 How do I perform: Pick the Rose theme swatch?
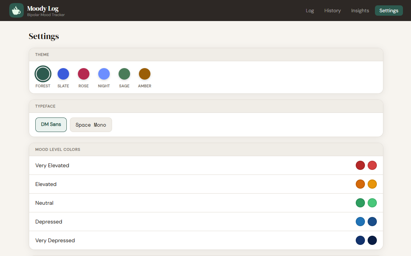tap(83, 73)
